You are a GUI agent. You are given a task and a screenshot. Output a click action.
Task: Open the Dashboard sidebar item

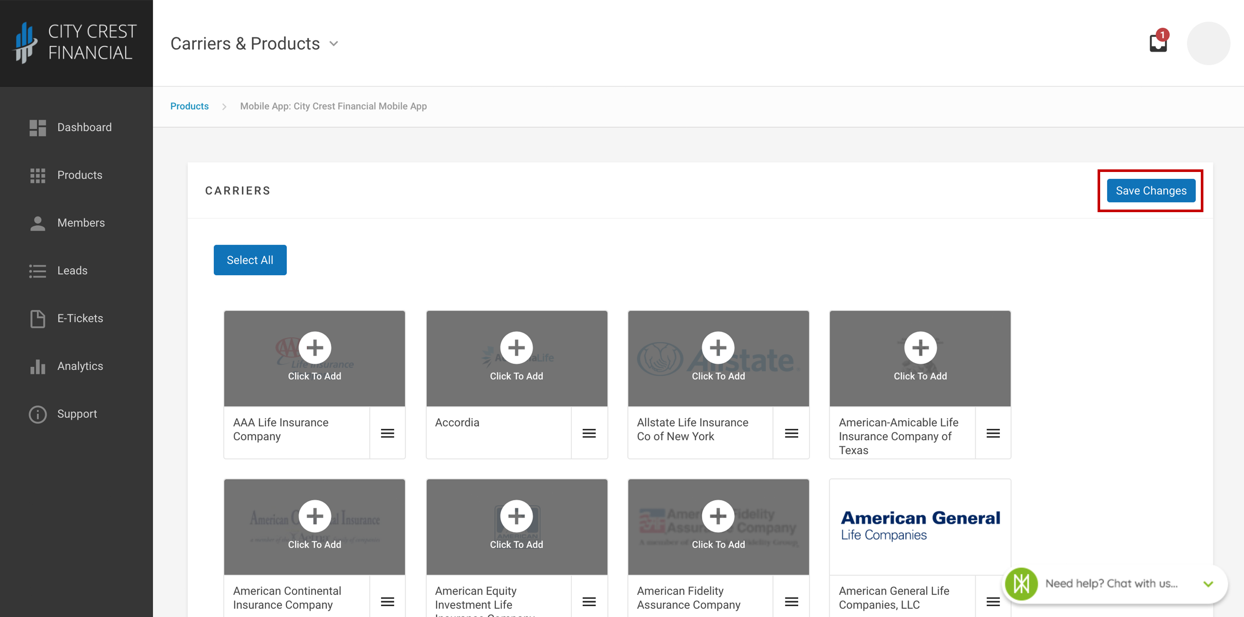[x=70, y=127]
